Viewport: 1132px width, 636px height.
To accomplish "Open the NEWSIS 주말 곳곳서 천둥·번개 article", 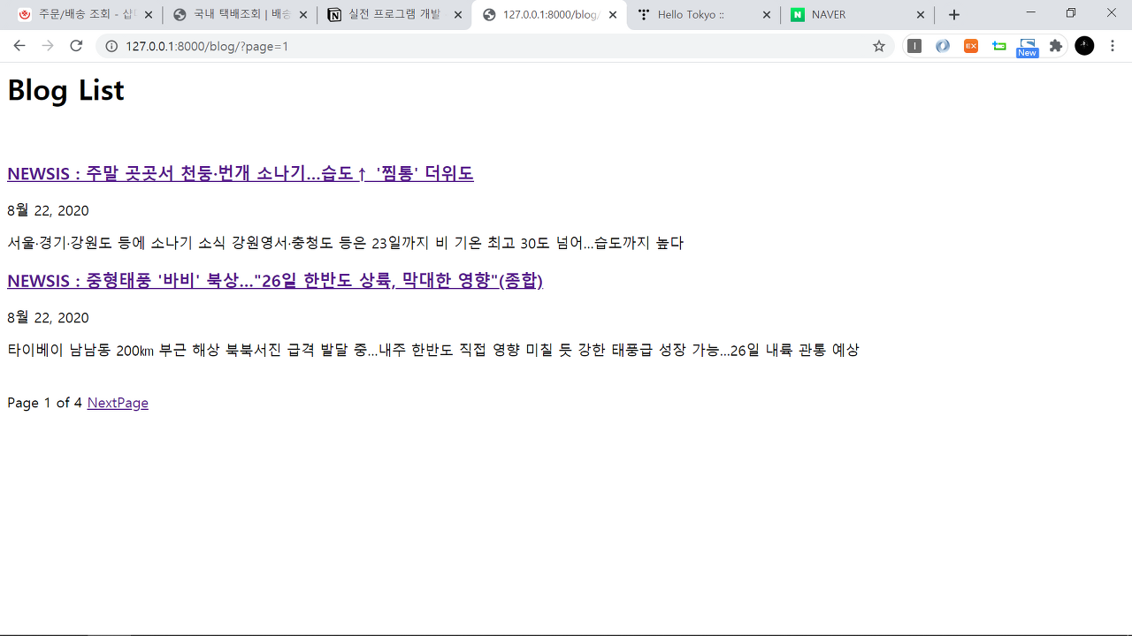I will click(241, 173).
